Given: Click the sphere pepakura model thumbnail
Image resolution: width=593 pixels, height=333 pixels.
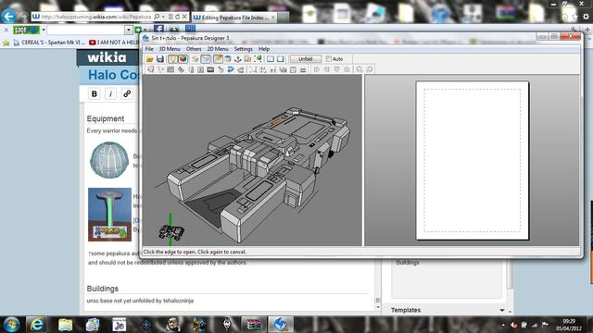Looking at the screenshot, I should tap(109, 159).
